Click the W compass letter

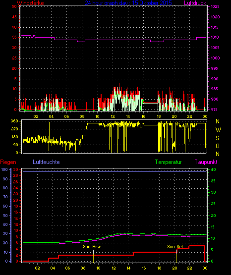click(218, 130)
